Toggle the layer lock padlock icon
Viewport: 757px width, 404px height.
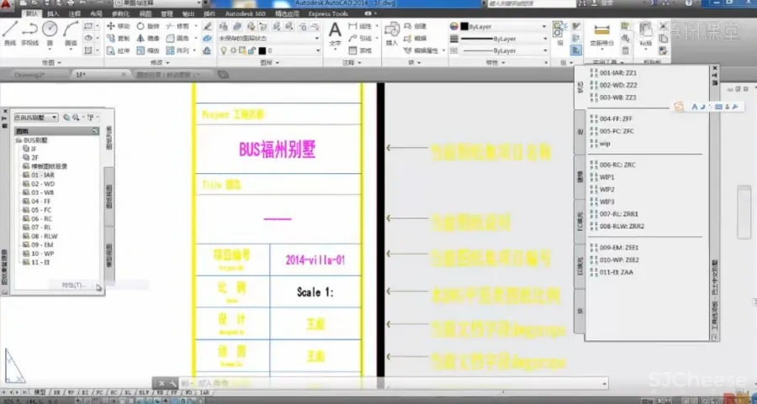click(251, 50)
